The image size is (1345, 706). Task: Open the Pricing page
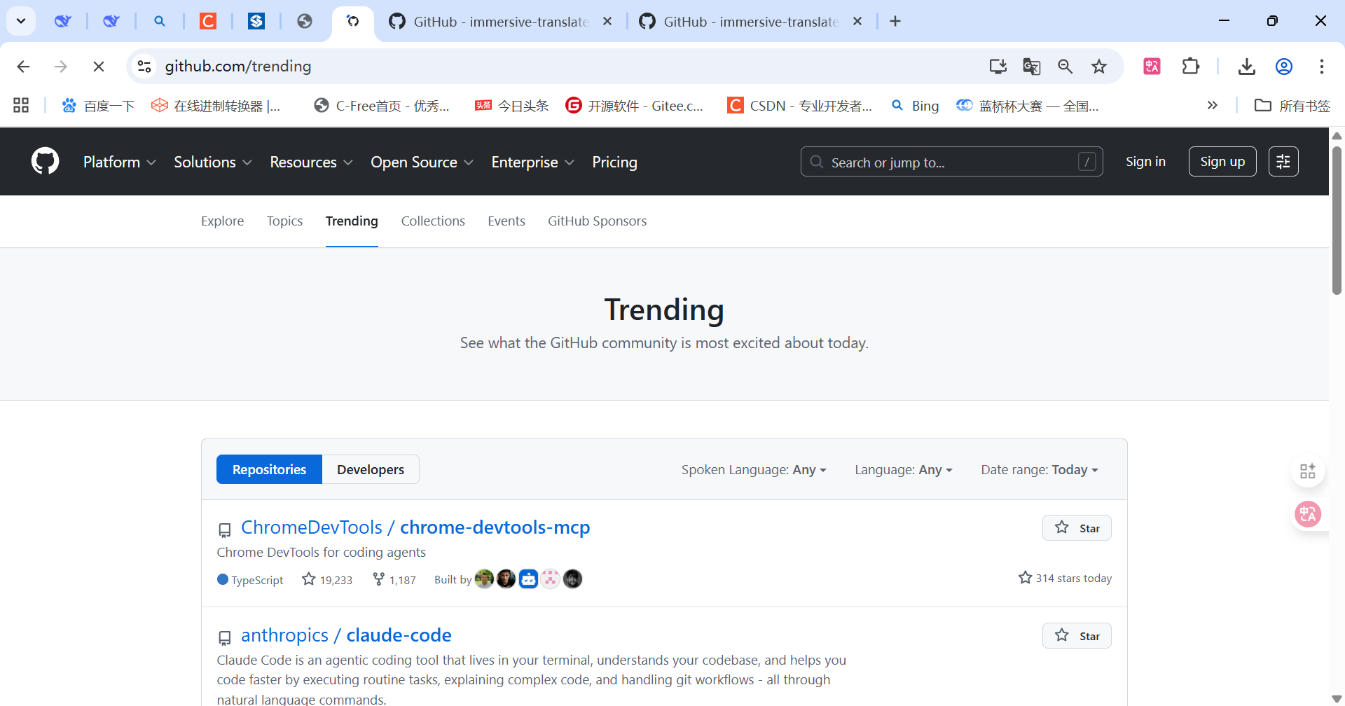614,162
